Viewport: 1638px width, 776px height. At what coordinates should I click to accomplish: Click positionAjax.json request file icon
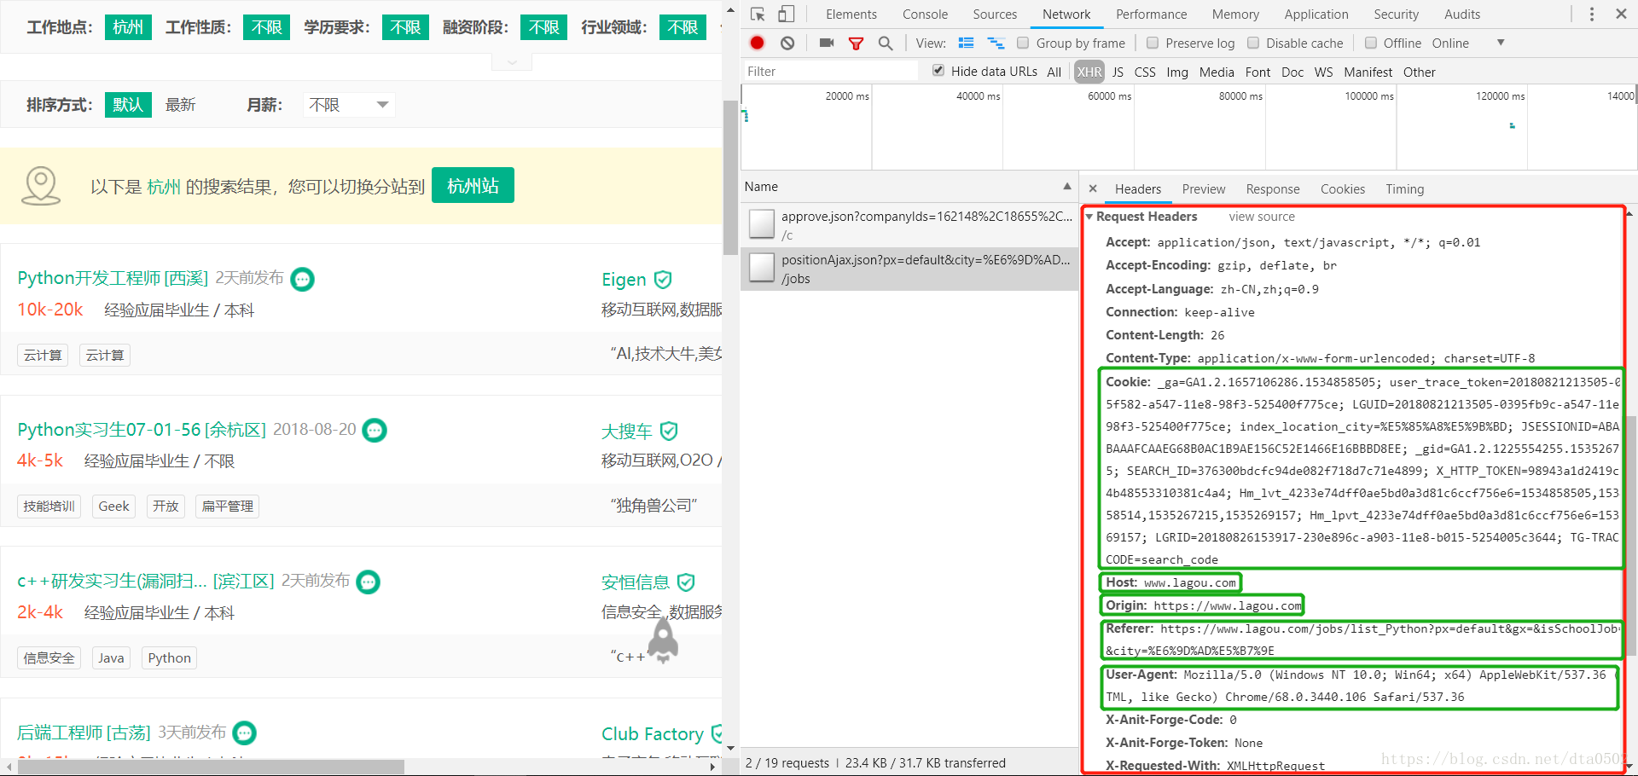761,268
